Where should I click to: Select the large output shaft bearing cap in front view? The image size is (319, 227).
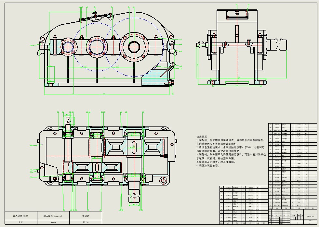click(134, 47)
